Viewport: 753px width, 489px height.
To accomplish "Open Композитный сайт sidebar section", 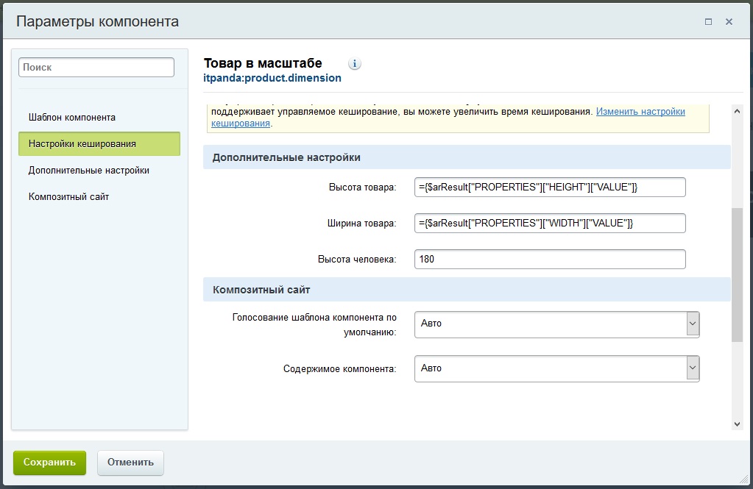I will (x=68, y=196).
